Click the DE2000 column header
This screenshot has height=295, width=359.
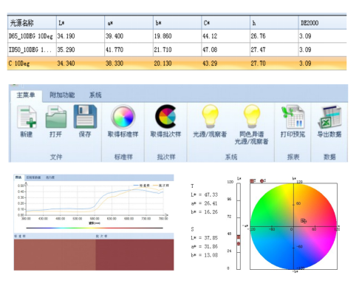click(322, 23)
